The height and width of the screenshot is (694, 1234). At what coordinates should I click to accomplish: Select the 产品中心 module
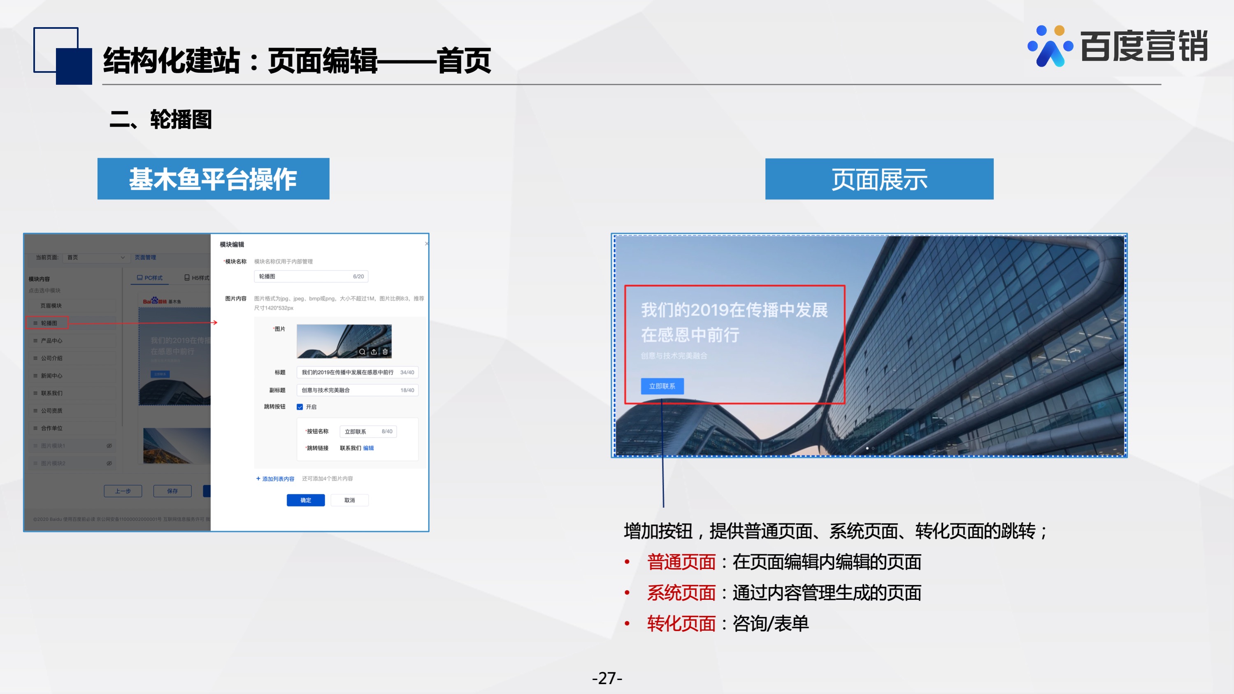(x=72, y=341)
